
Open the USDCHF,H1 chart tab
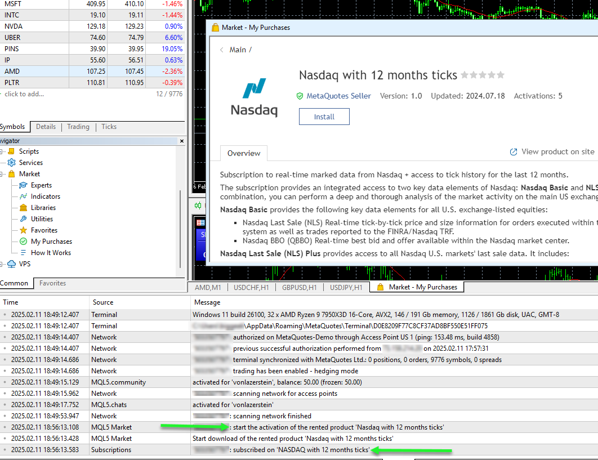[x=251, y=287]
